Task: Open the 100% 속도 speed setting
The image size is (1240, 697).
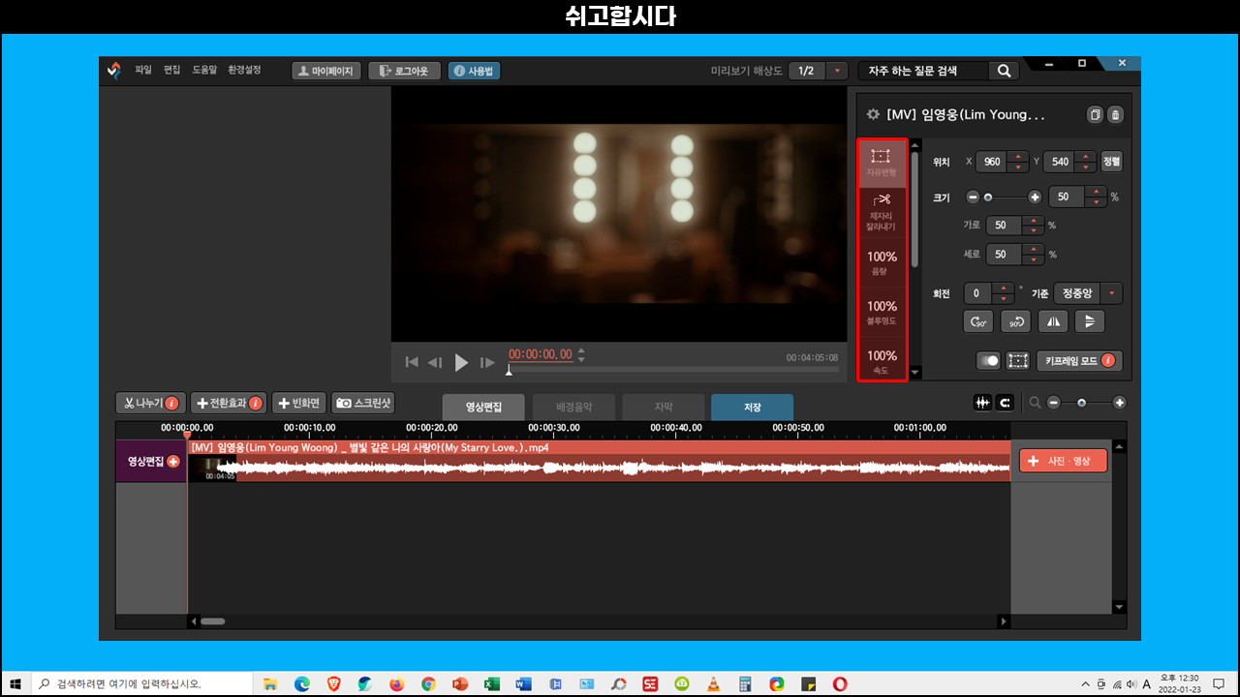Action: point(882,360)
